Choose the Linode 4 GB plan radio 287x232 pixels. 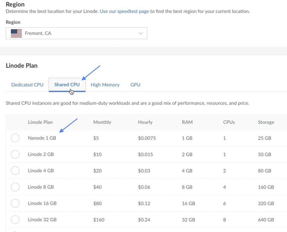tap(15, 171)
